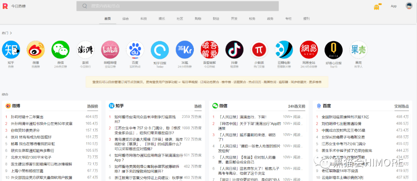Open the 24h热文榜 link in 微信 card
Viewport: 417px width, 181px height.
297,106
